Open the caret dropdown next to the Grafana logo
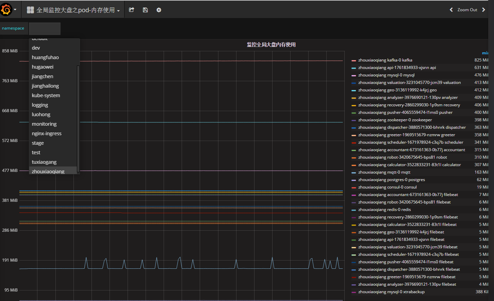The image size is (494, 301). [15, 9]
